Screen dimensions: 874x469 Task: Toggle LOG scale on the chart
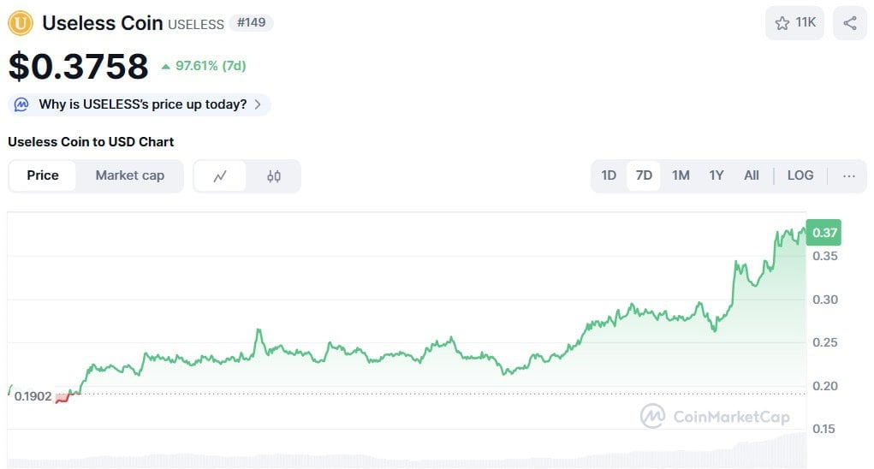click(x=800, y=175)
